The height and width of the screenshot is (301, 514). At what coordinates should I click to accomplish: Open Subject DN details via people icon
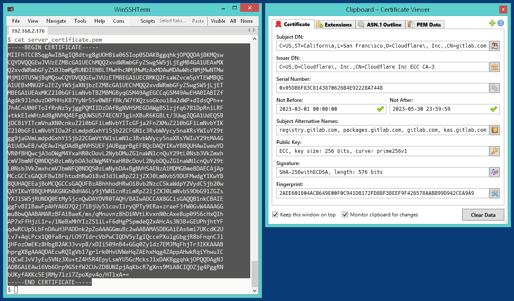[494, 45]
